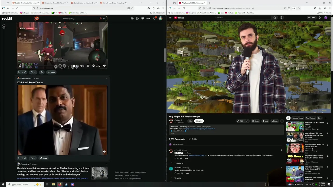
Task: Reload the Reddit browser page
Action: [17, 8]
